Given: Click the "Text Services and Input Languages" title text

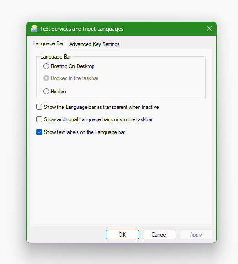Looking at the screenshot, I should click(x=82, y=29).
